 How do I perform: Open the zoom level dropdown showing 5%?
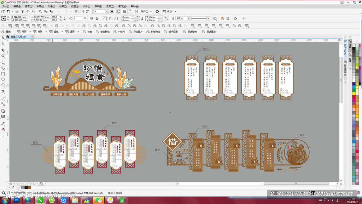[106, 12]
